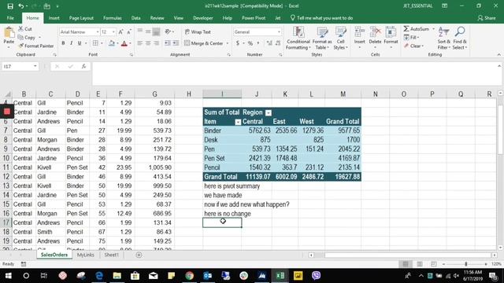Switch to the Power Pivot tab
Viewport: 504px width, 283px height.
pos(254,18)
